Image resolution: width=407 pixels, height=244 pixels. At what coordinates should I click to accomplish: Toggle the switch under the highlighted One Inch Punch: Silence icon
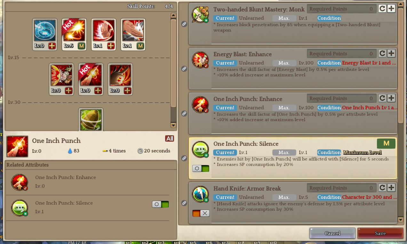coord(201,169)
